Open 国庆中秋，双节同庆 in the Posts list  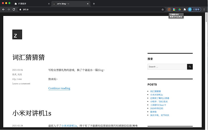click(160, 115)
